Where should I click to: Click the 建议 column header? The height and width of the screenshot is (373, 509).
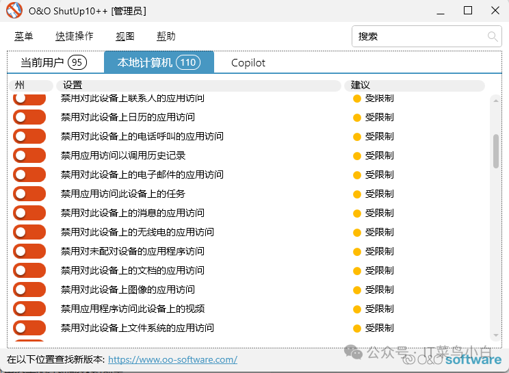tap(415, 86)
